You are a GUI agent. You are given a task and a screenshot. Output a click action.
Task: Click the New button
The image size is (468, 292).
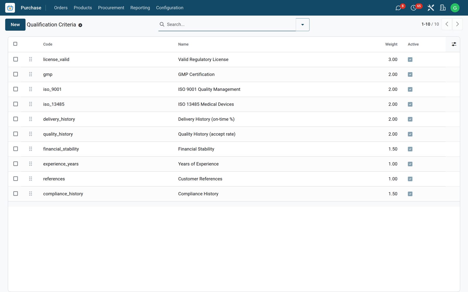click(15, 25)
